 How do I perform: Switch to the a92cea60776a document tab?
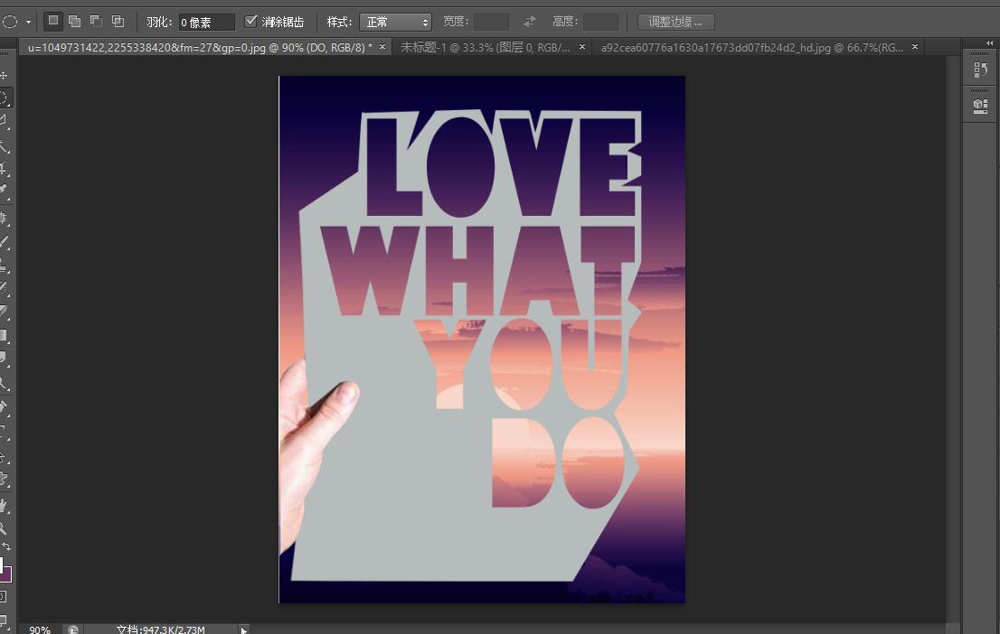pos(752,47)
